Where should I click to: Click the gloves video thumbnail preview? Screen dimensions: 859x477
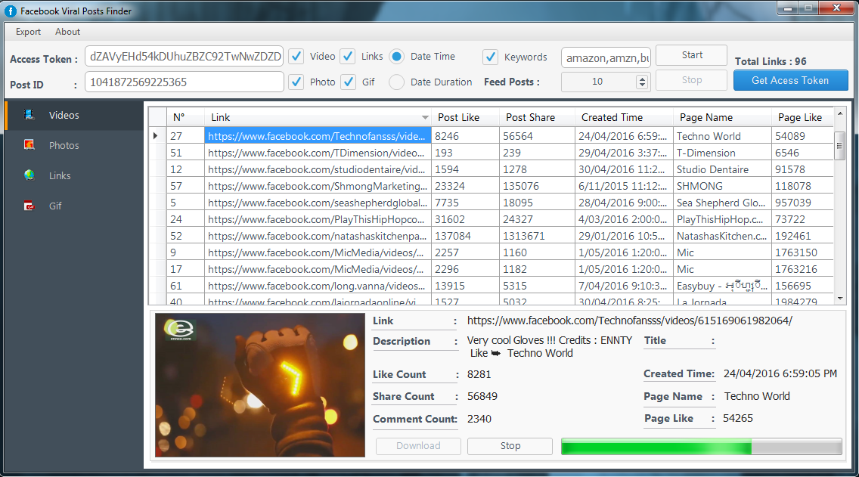259,385
